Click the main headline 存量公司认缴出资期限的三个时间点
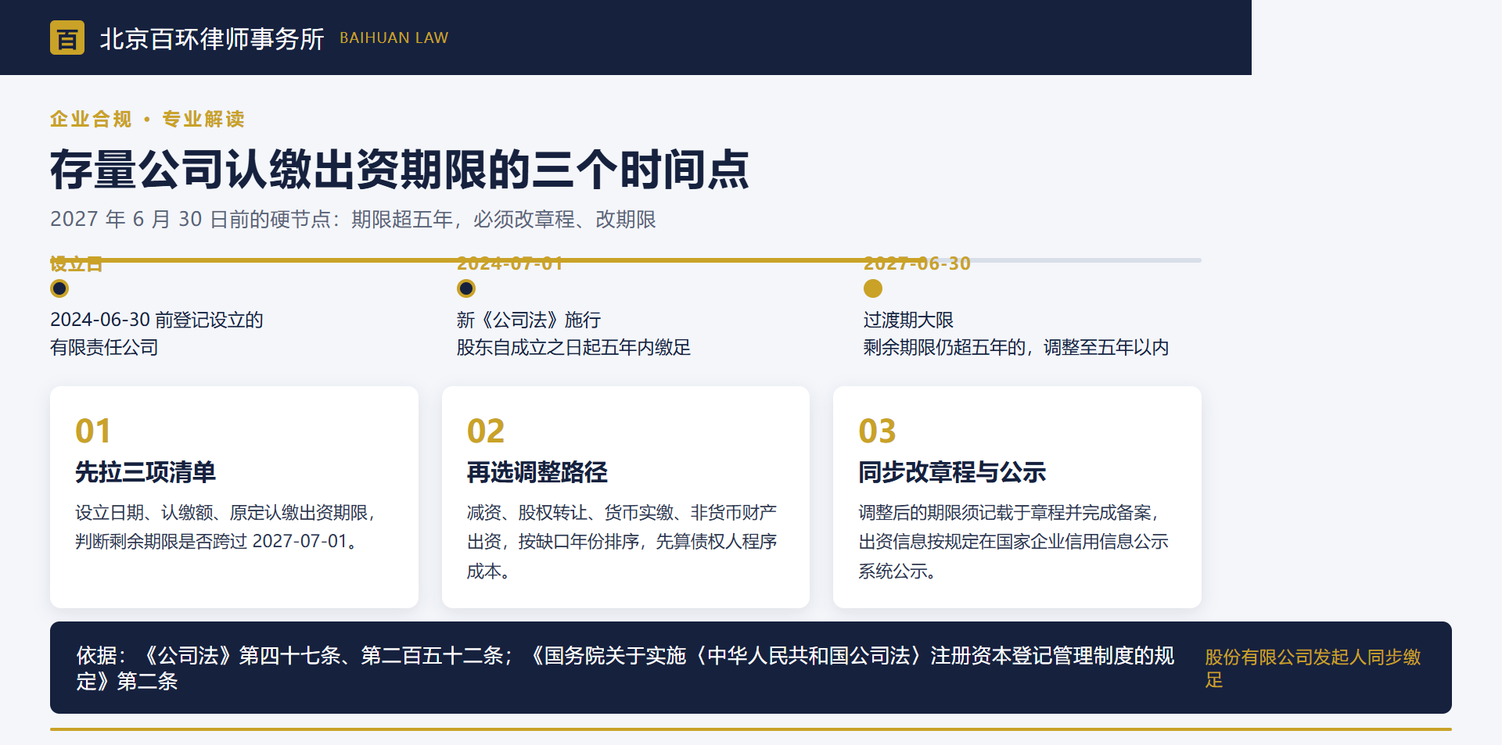The height and width of the screenshot is (745, 1502). (x=400, y=169)
